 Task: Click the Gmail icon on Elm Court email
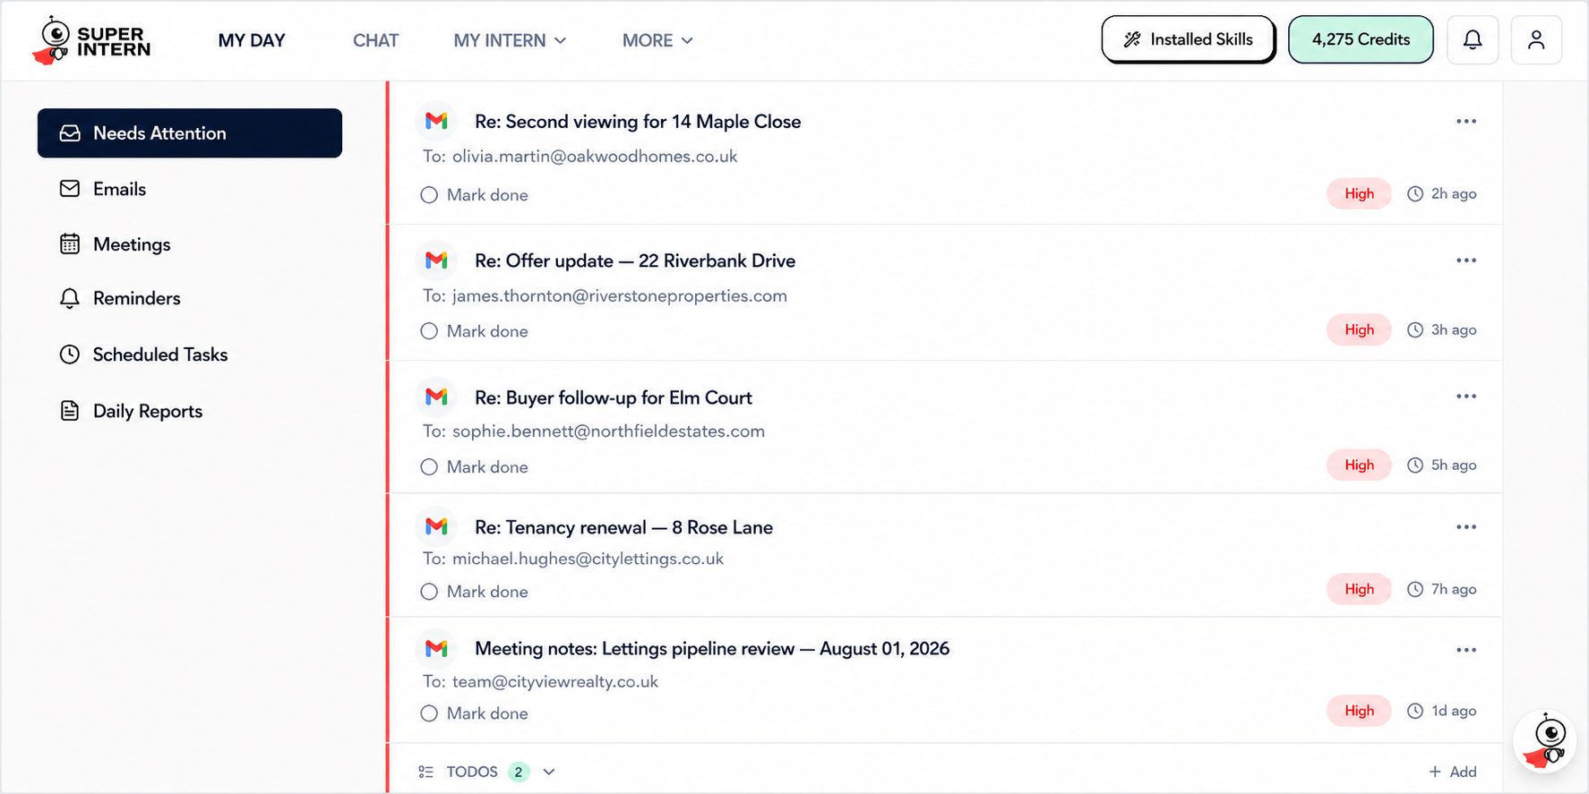[x=436, y=397]
